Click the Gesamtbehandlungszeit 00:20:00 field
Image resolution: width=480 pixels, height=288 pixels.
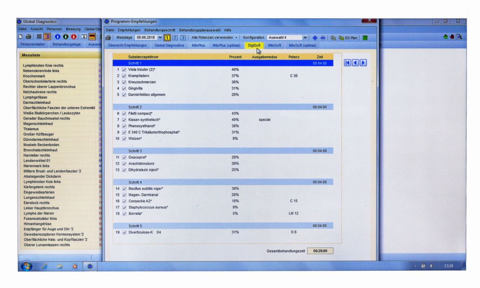click(x=320, y=251)
